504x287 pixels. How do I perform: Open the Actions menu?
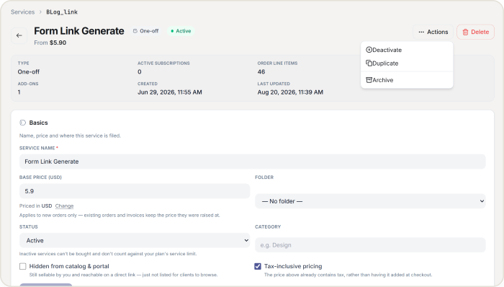coord(433,32)
